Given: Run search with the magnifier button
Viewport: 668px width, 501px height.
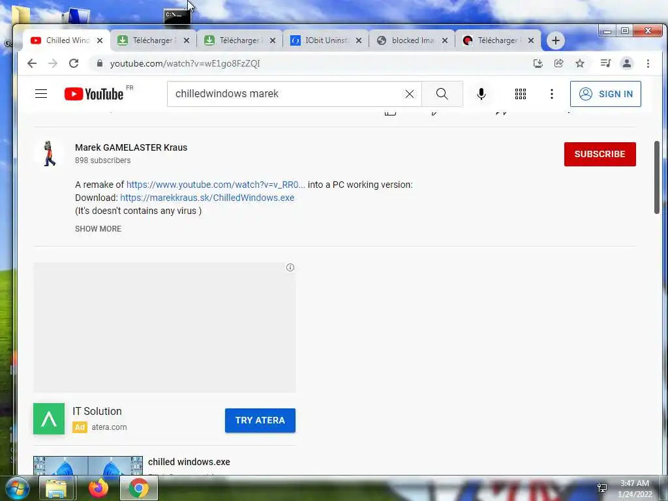Looking at the screenshot, I should click(442, 94).
